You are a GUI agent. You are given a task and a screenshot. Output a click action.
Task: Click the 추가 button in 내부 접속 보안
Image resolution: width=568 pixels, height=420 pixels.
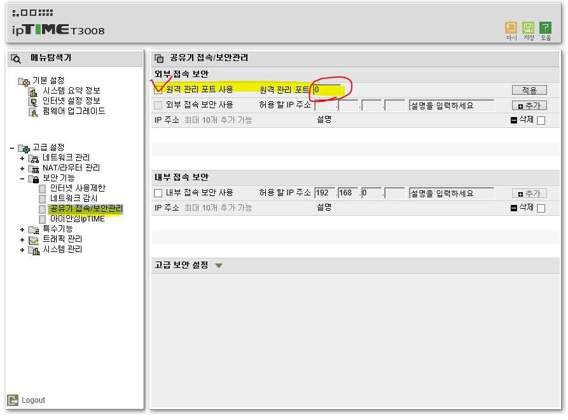coord(529,193)
